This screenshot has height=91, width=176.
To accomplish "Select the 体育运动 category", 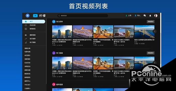I will [27, 66].
